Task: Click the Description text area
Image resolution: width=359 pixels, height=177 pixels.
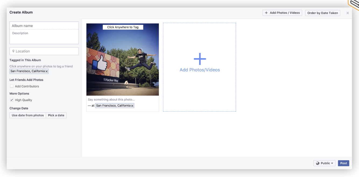Action: pos(44,37)
